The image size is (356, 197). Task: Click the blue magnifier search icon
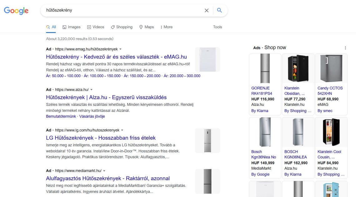click(219, 10)
